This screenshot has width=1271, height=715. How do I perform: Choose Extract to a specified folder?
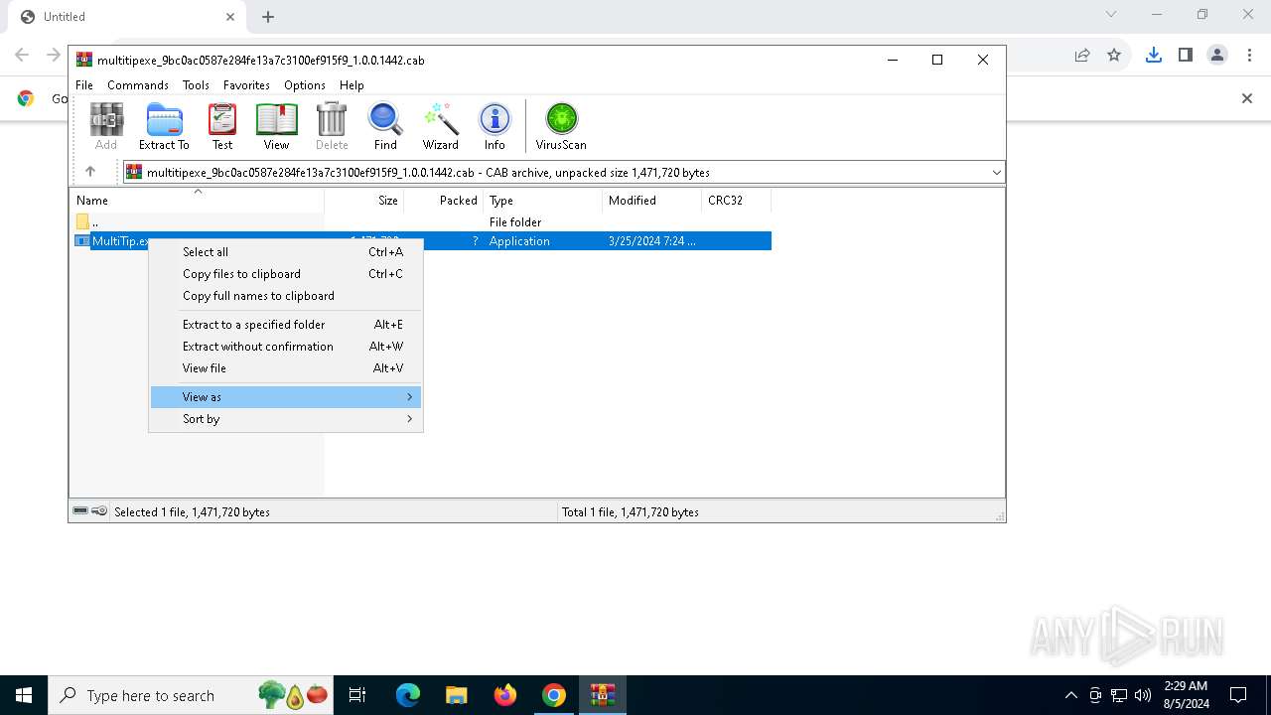pos(286,325)
